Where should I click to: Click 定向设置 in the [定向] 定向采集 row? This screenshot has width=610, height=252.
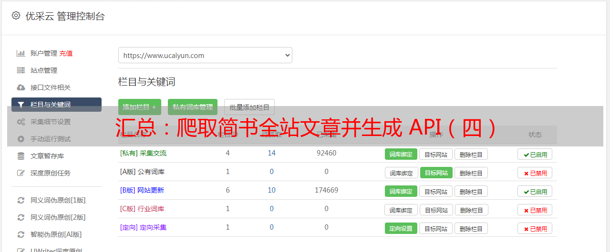pos(401,228)
